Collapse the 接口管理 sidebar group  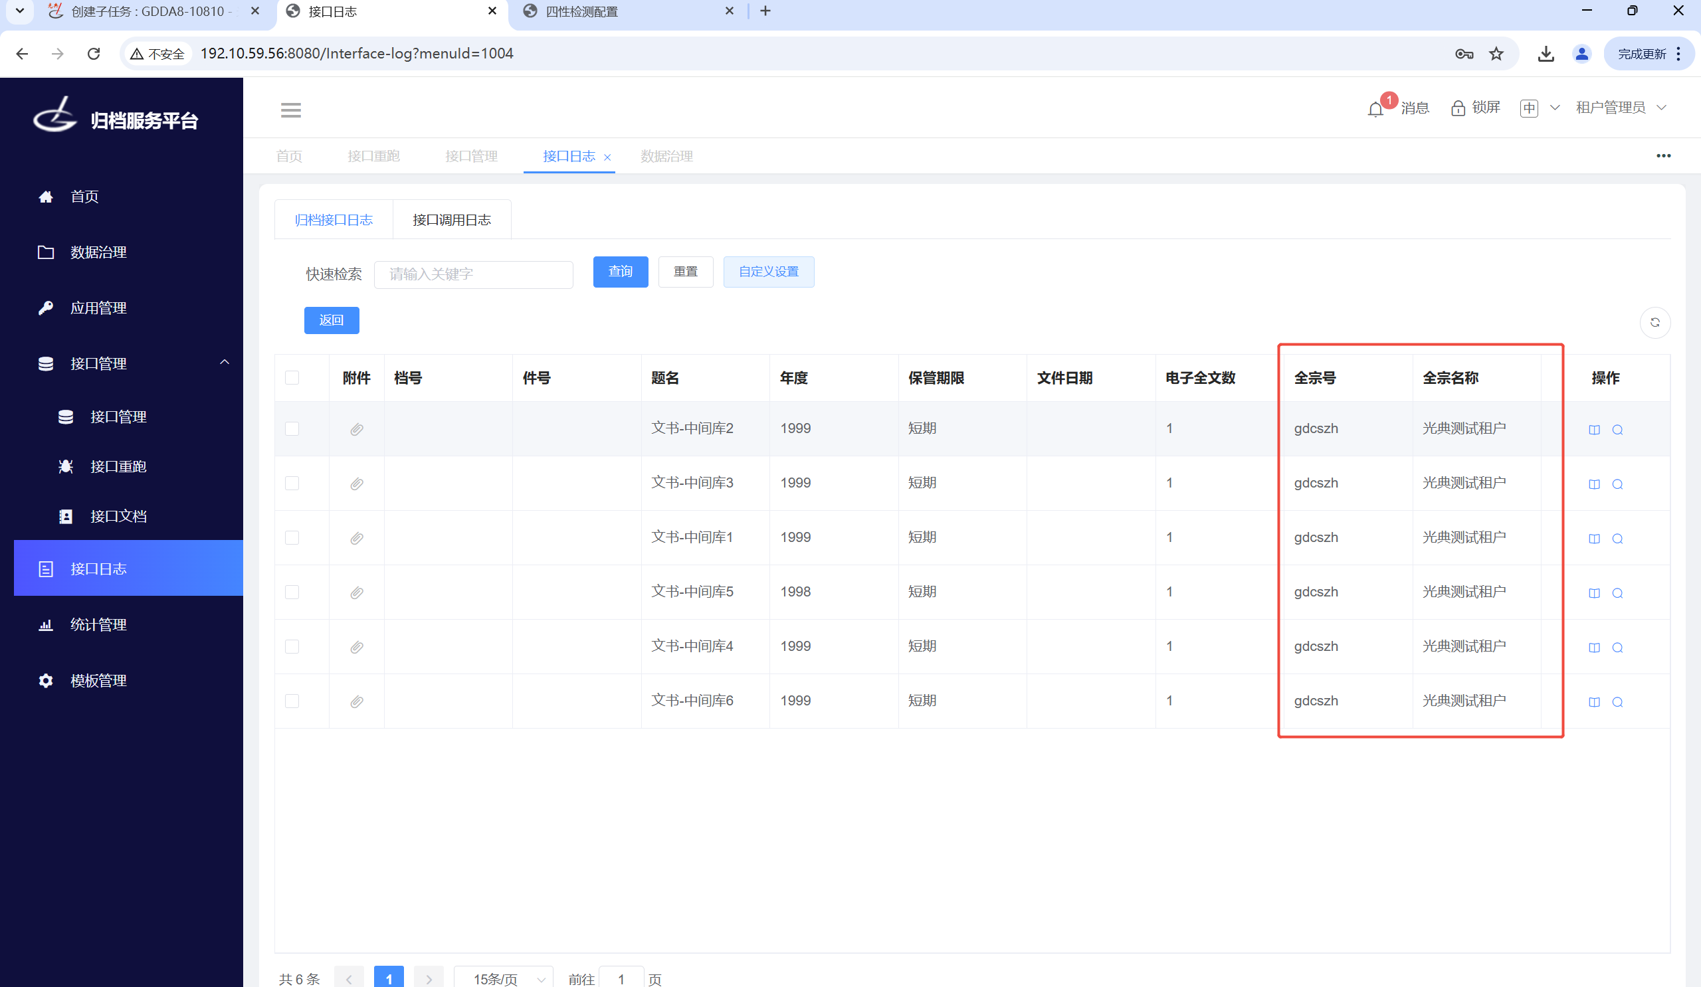pos(224,362)
